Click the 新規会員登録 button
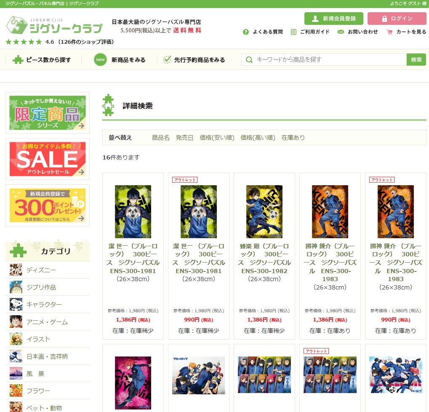Screen dimensions: 429x412 (334, 19)
